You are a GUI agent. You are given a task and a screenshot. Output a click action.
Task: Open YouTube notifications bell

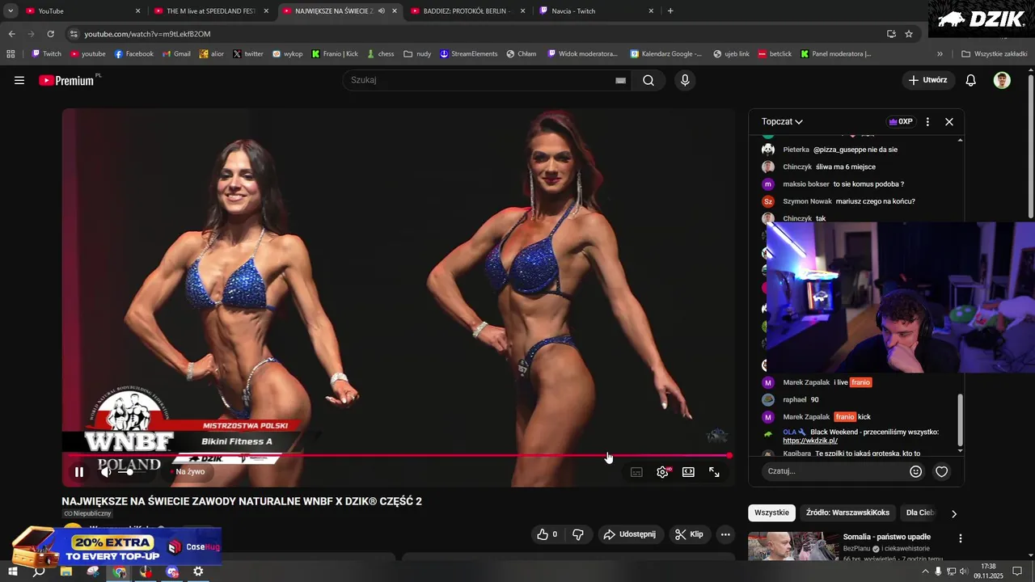coord(971,80)
